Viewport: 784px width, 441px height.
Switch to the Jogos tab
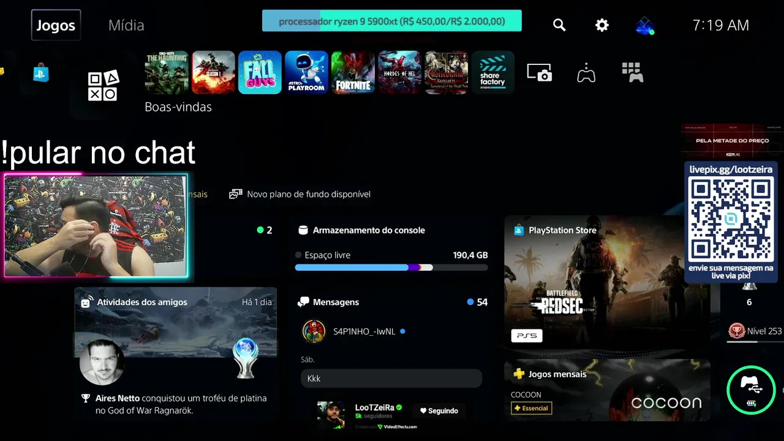pyautogui.click(x=56, y=25)
